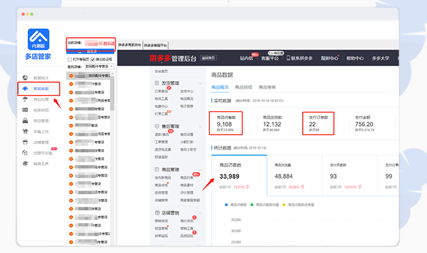427x253 pixels.
Task: Open 商品管理 bag icon in the sidebar
Action: [x=25, y=121]
